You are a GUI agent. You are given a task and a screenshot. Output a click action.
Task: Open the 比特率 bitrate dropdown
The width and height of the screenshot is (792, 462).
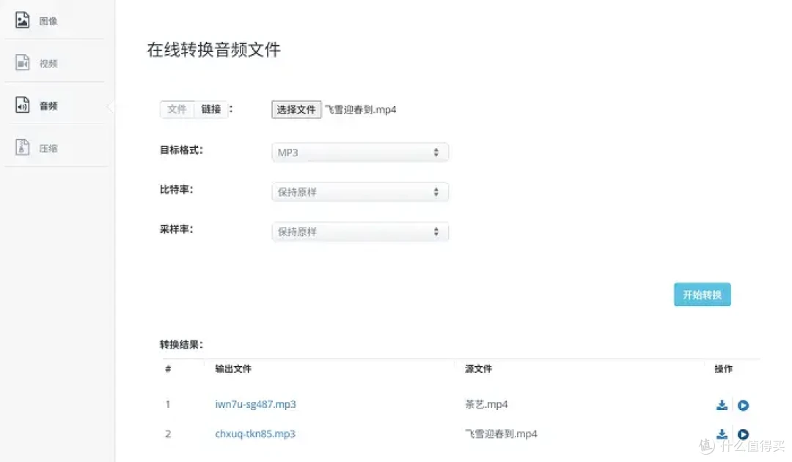(359, 192)
